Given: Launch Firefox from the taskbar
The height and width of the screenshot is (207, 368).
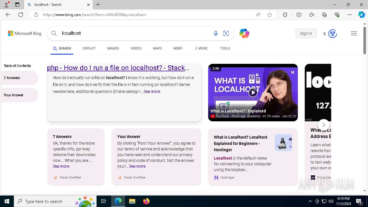Looking at the screenshot, I should [x=146, y=201].
